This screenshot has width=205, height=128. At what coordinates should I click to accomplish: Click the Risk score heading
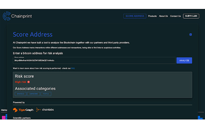(x=24, y=76)
